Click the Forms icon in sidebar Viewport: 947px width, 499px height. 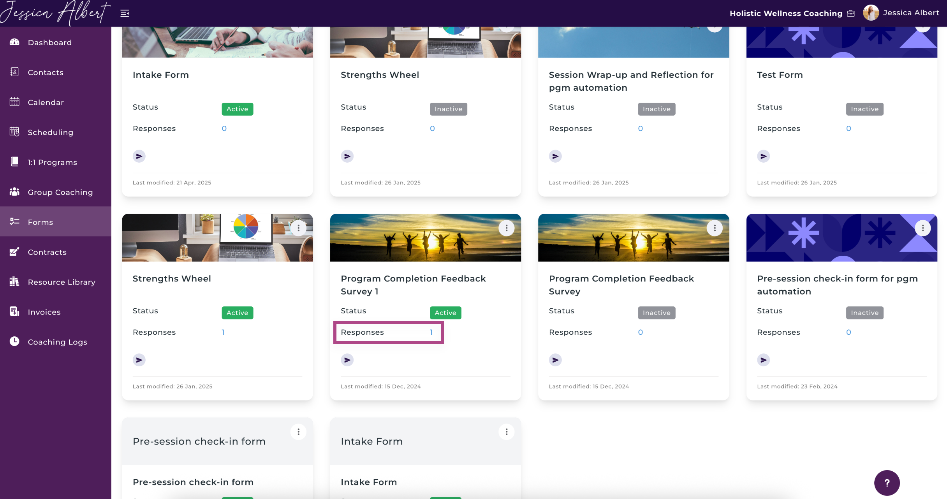pos(14,222)
